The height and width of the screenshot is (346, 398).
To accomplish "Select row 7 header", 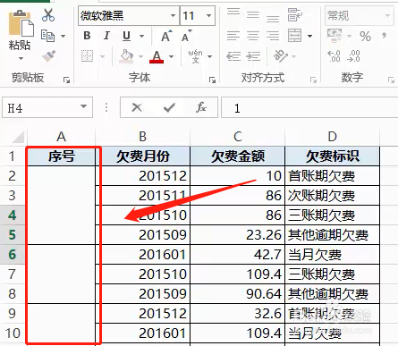I will click(13, 274).
